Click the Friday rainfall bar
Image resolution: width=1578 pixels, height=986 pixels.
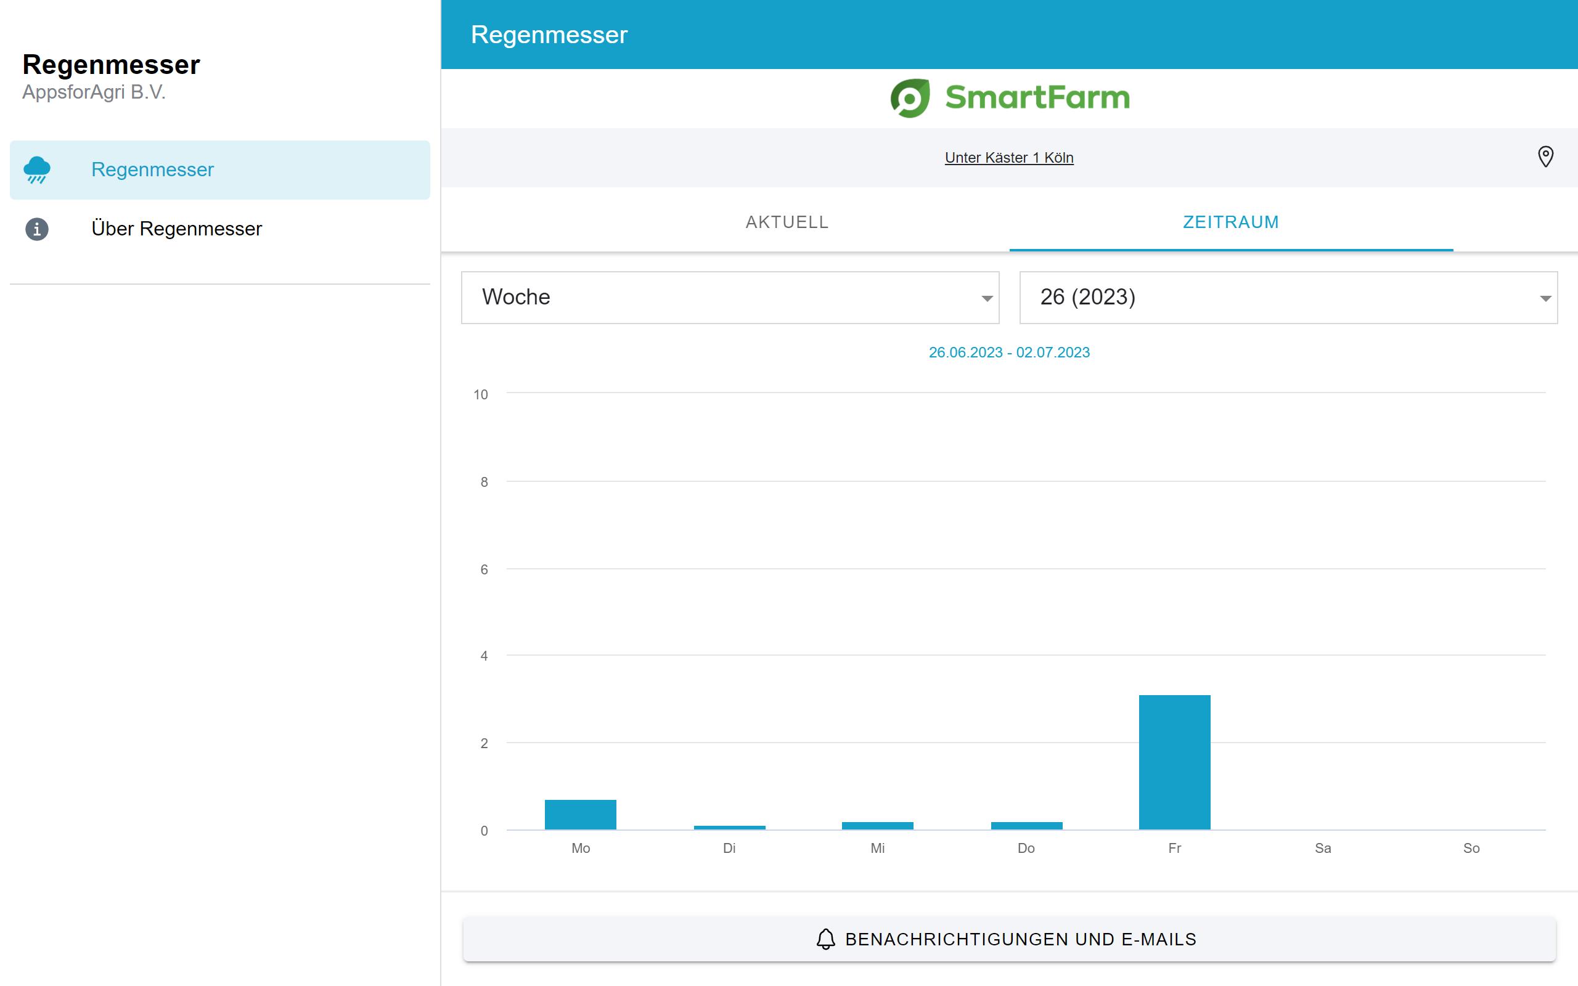tap(1174, 762)
